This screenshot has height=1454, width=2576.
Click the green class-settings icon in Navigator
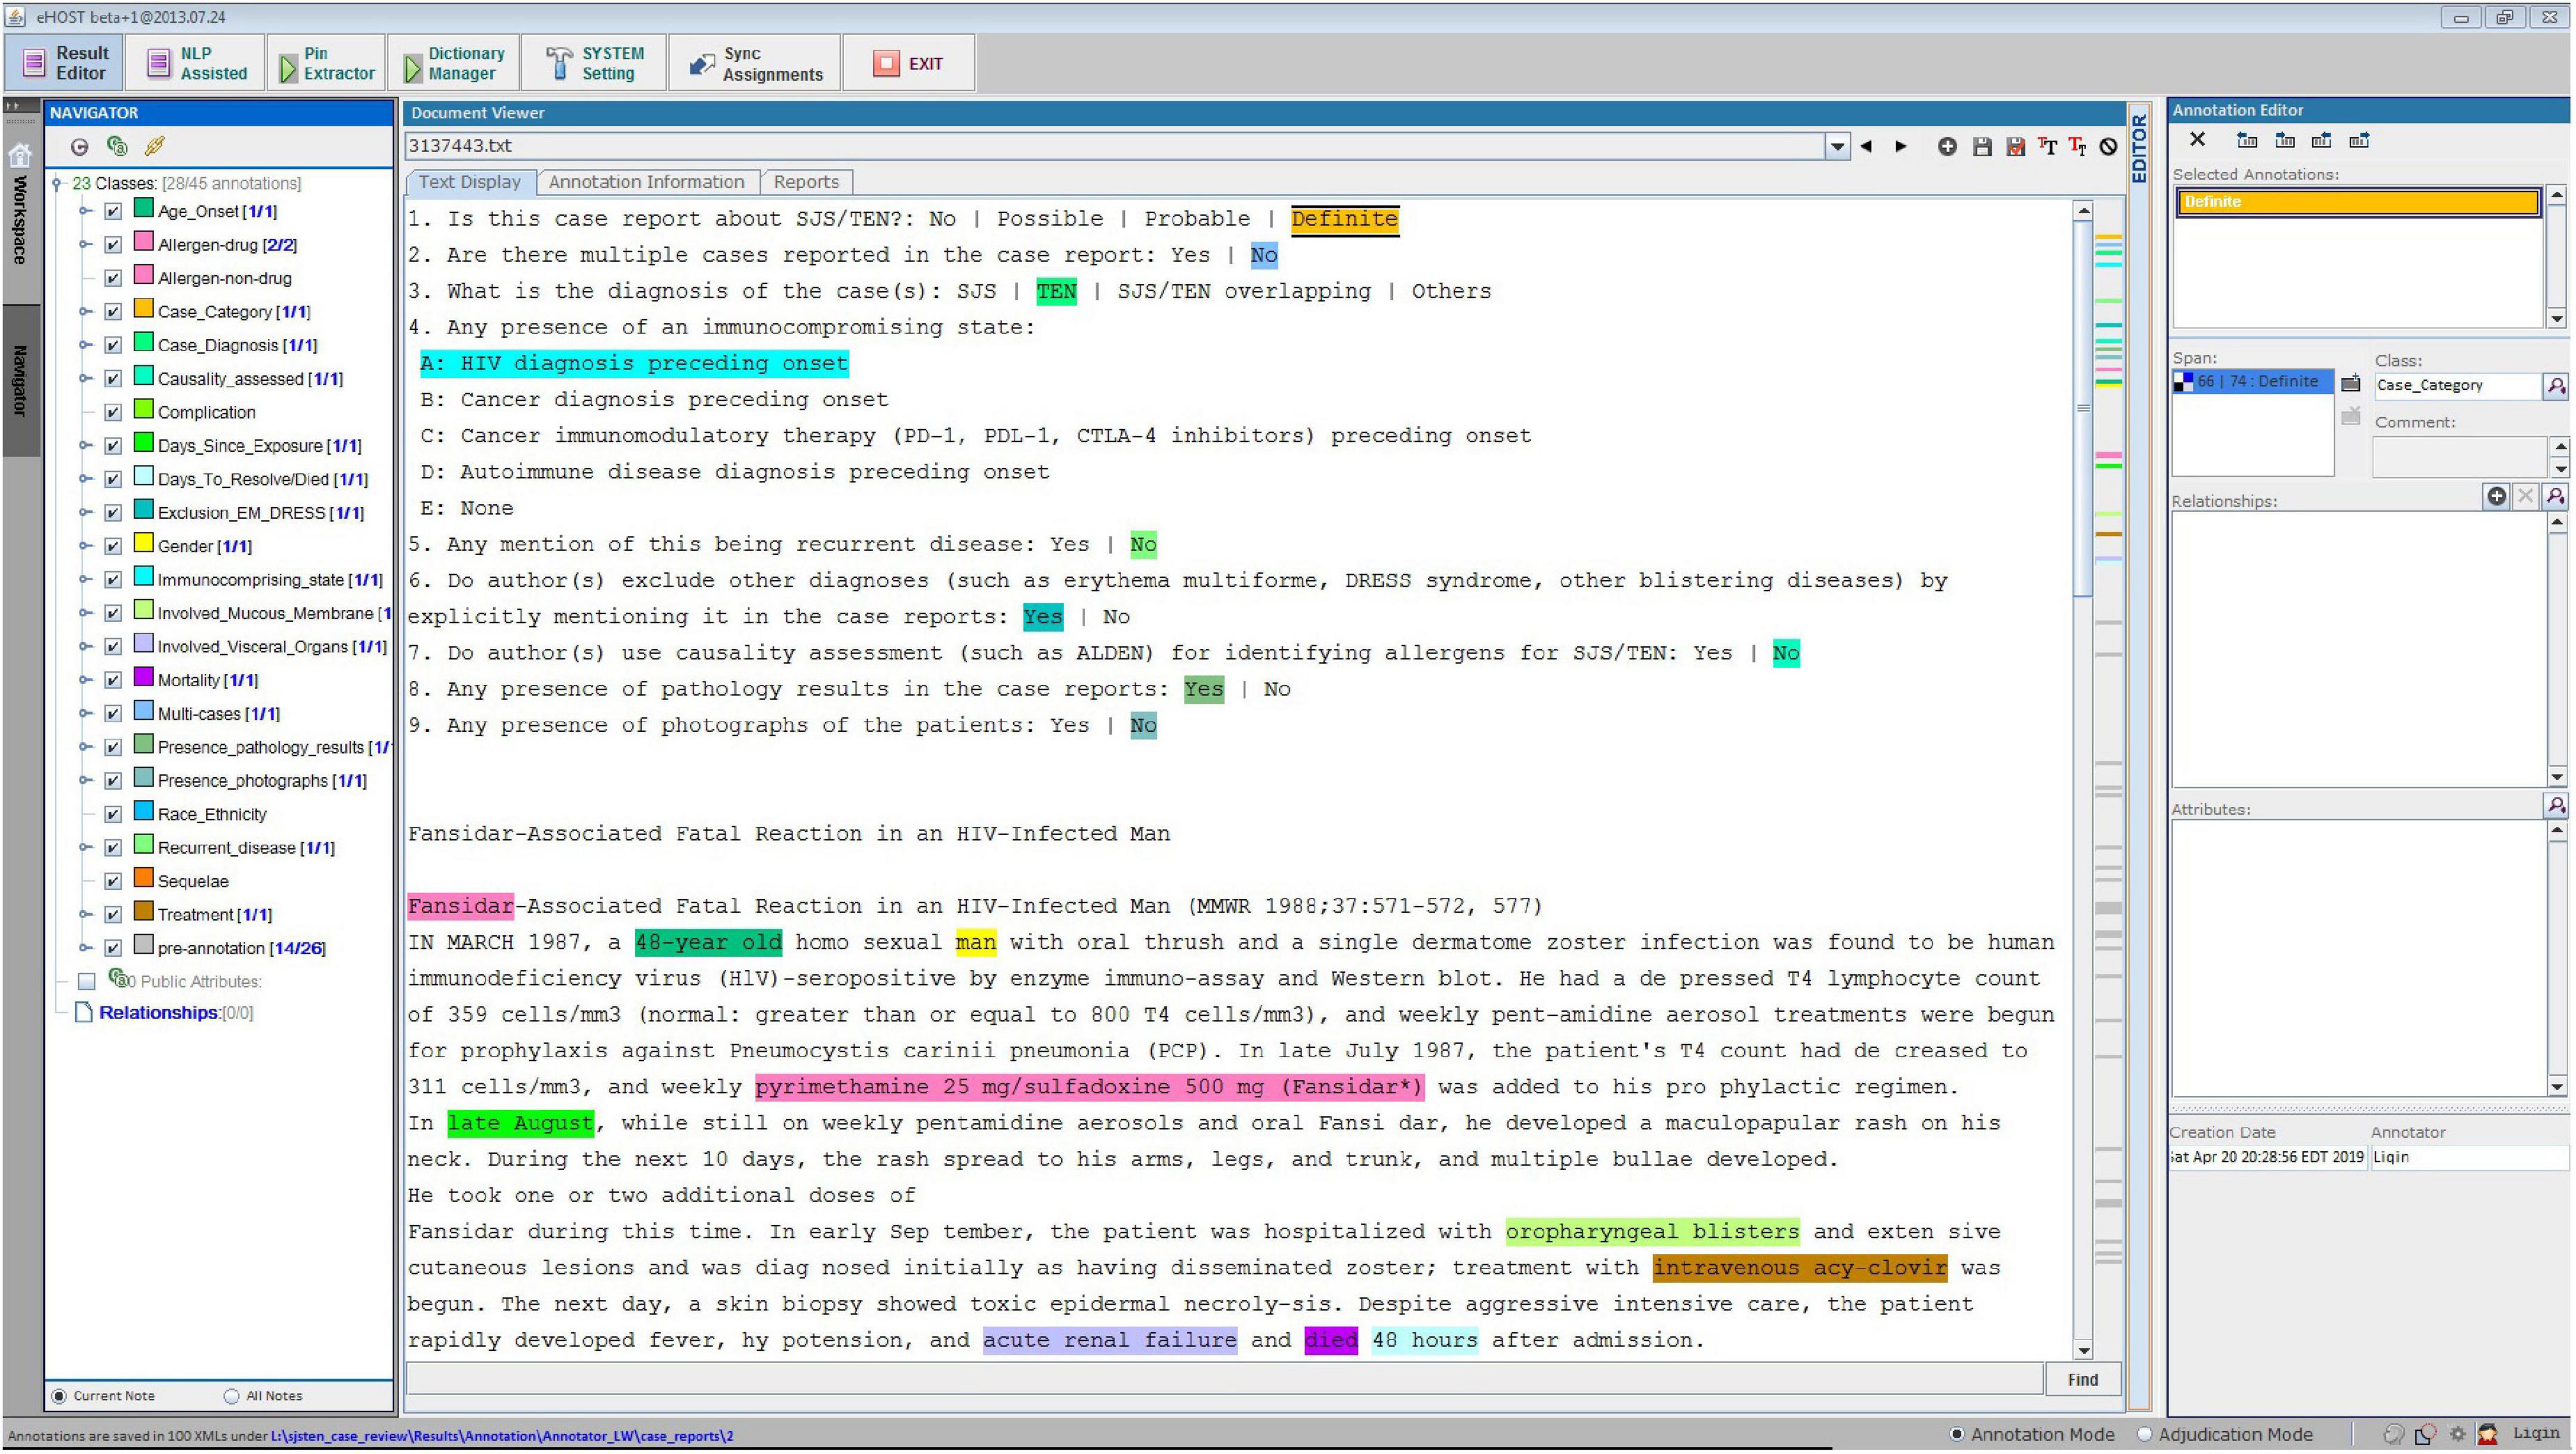117,147
